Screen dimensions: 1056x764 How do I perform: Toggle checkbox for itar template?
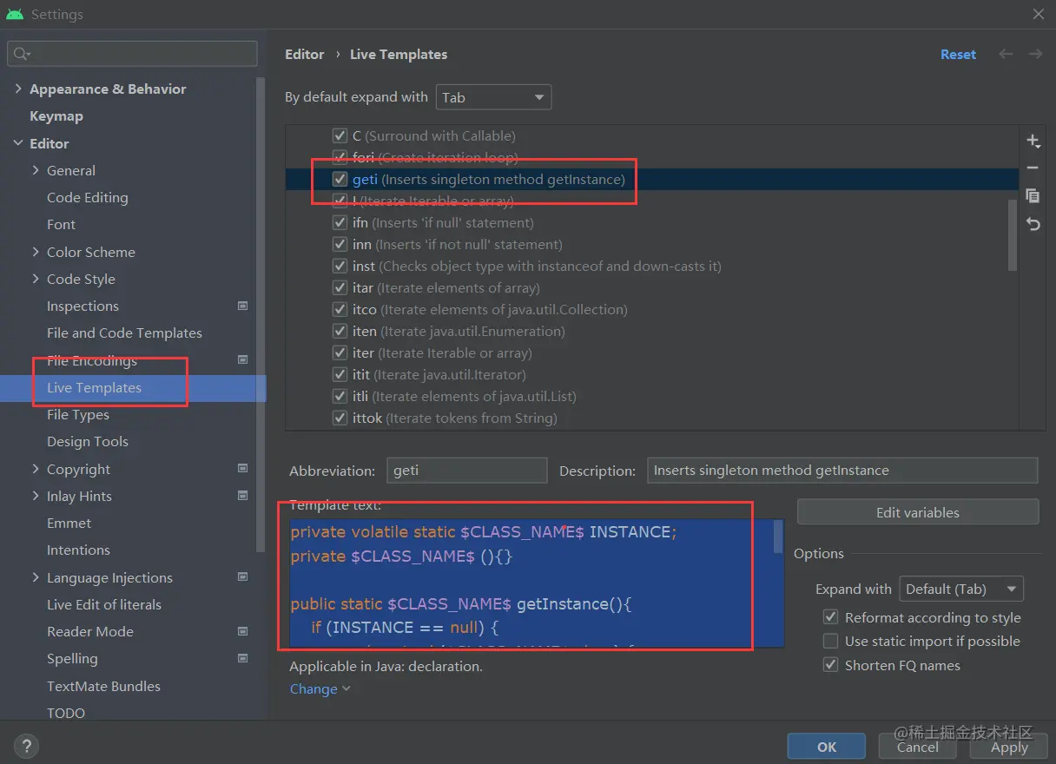[x=340, y=287]
